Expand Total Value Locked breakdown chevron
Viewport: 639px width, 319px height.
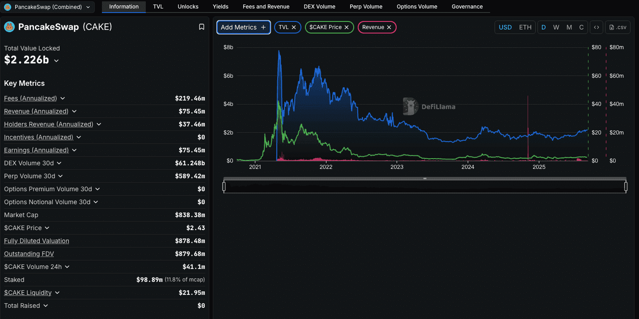(56, 60)
